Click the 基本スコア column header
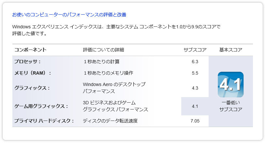This screenshot has width=265, height=144. point(230,50)
